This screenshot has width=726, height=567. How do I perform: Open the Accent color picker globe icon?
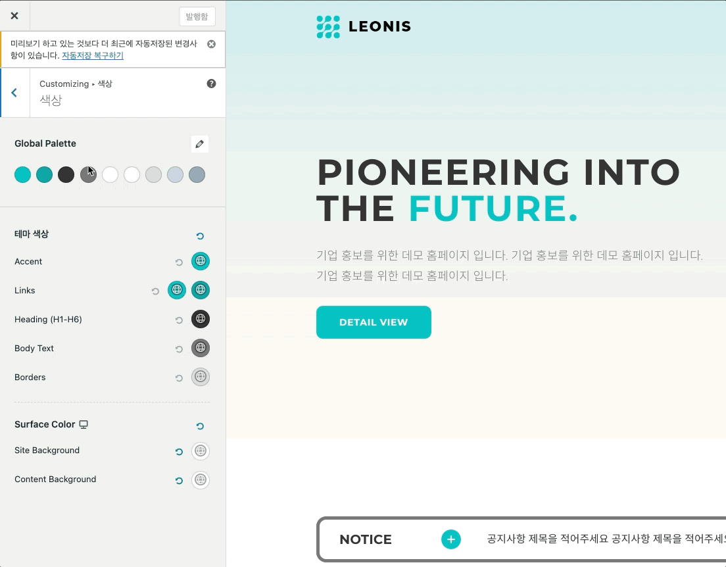tap(201, 261)
